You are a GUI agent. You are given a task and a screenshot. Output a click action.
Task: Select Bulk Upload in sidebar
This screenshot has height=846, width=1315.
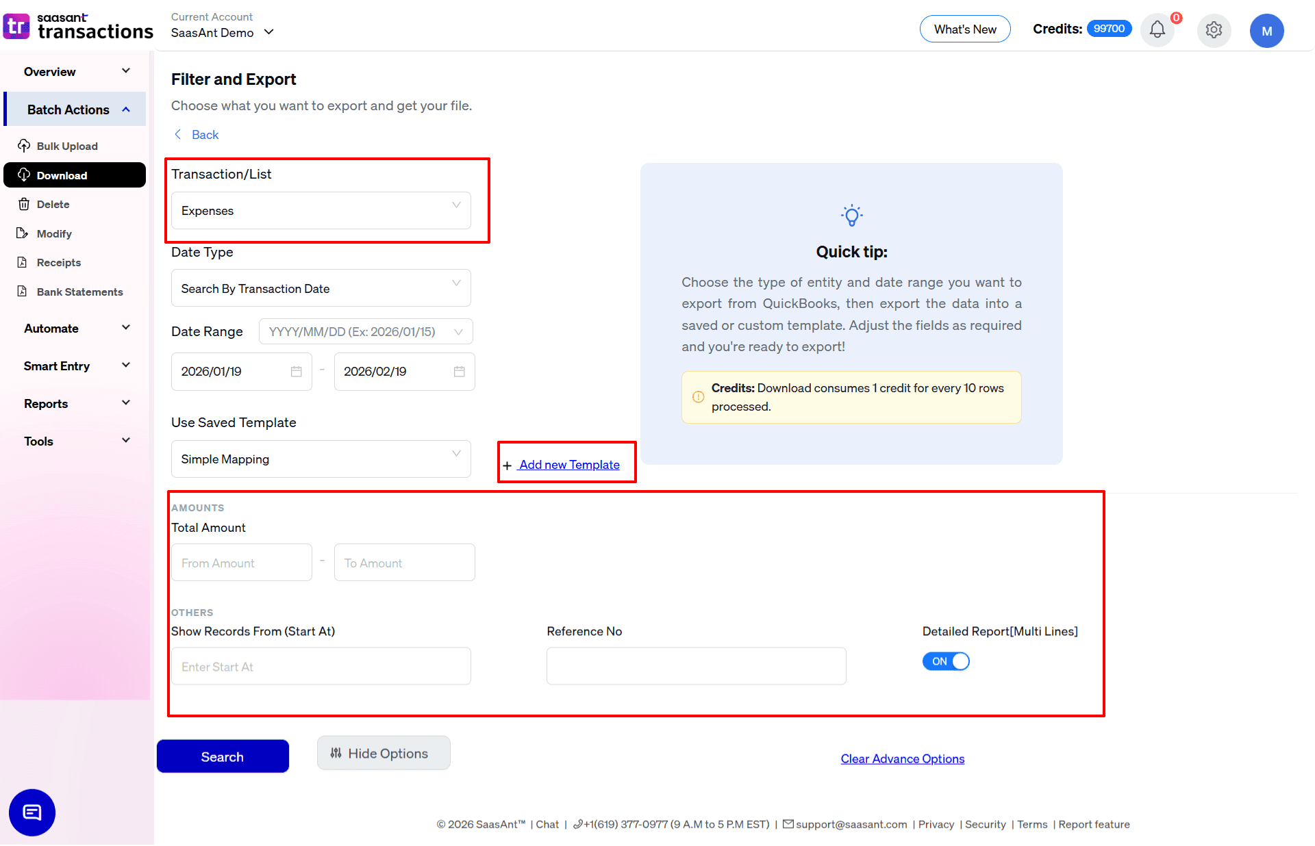click(67, 146)
